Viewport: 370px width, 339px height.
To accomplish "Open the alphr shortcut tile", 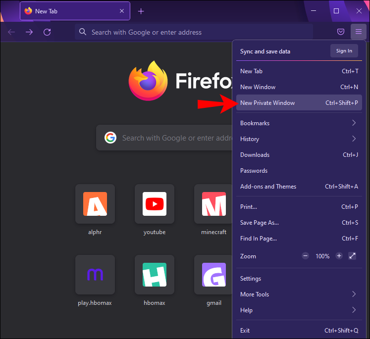I will [x=95, y=204].
